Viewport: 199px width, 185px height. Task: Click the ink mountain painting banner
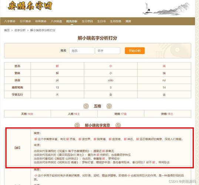pyautogui.click(x=166, y=9)
